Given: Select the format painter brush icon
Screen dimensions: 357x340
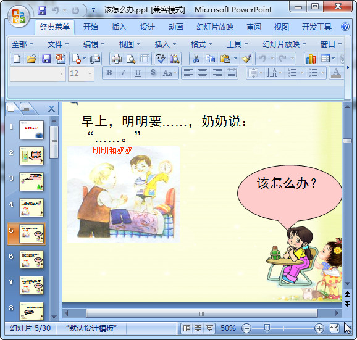Looking at the screenshot, I should (246, 59).
